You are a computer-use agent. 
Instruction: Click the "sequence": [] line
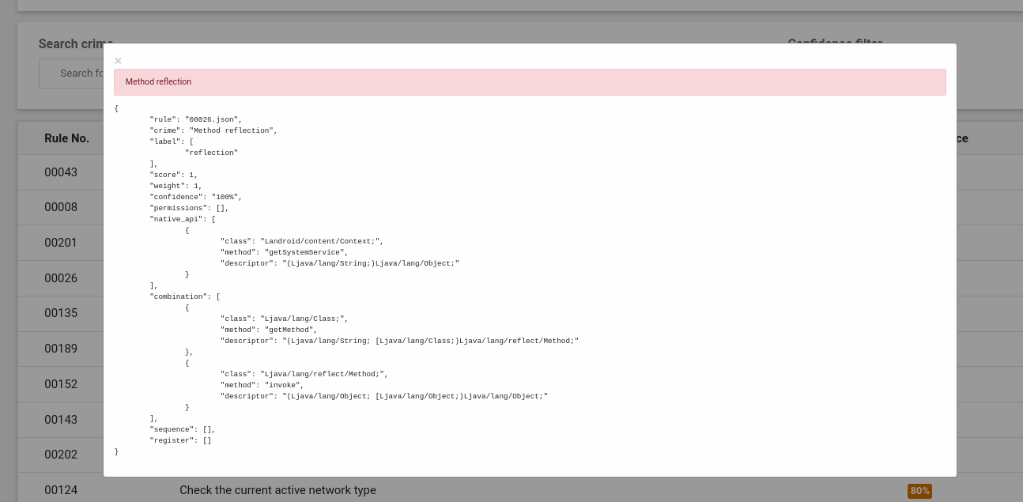[x=183, y=429]
